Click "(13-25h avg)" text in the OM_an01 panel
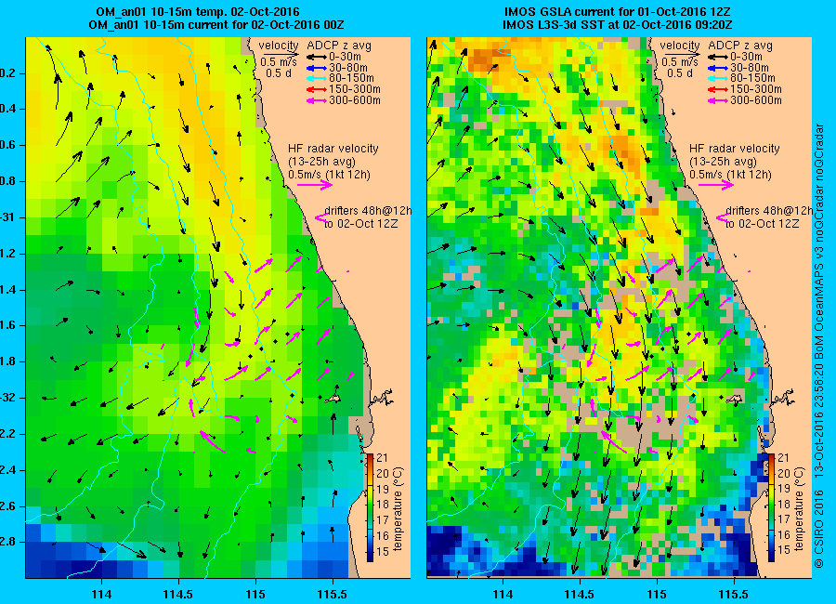 click(321, 162)
